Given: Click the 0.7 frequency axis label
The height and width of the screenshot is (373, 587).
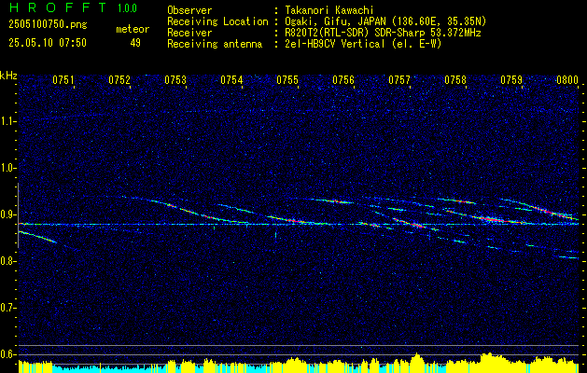Looking at the screenshot, I should tap(8, 308).
